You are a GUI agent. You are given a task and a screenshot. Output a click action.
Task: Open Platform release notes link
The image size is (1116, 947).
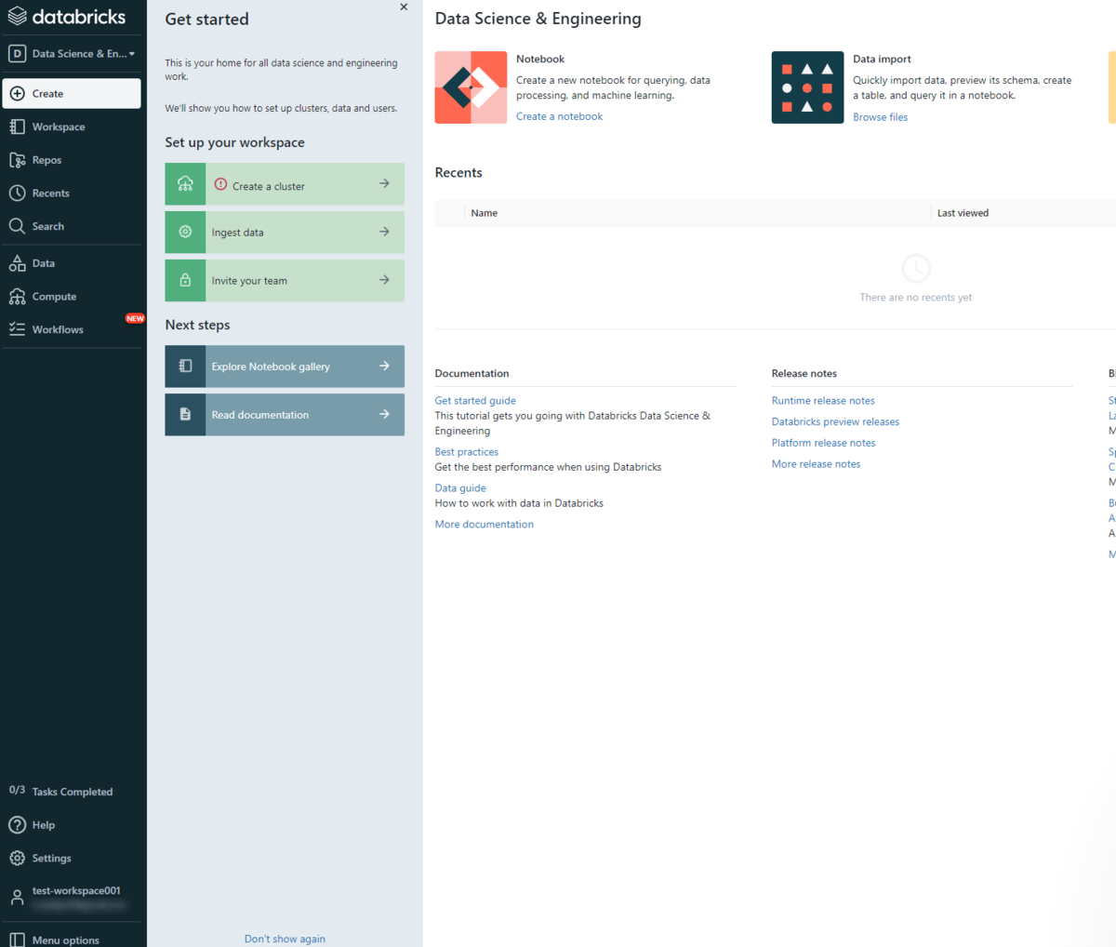(823, 444)
